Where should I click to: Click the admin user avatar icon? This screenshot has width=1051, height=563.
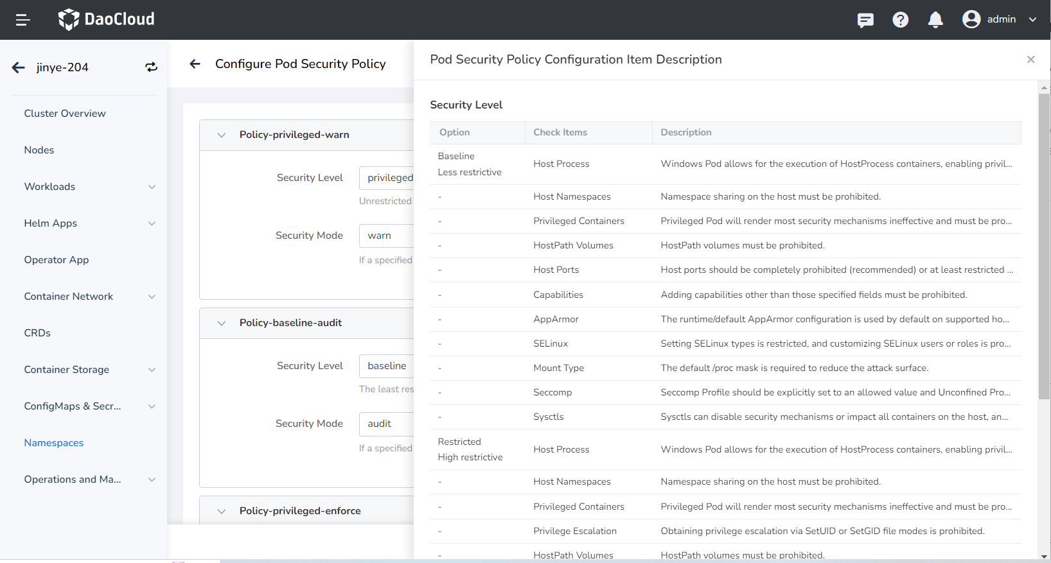pyautogui.click(x=971, y=19)
